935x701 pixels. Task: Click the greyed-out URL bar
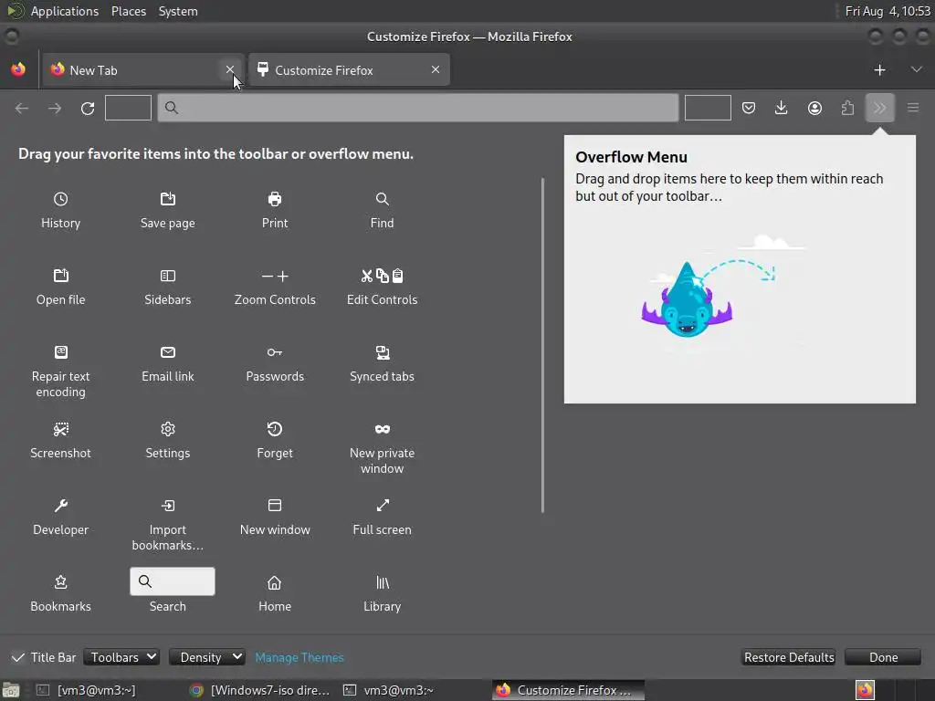(418, 108)
